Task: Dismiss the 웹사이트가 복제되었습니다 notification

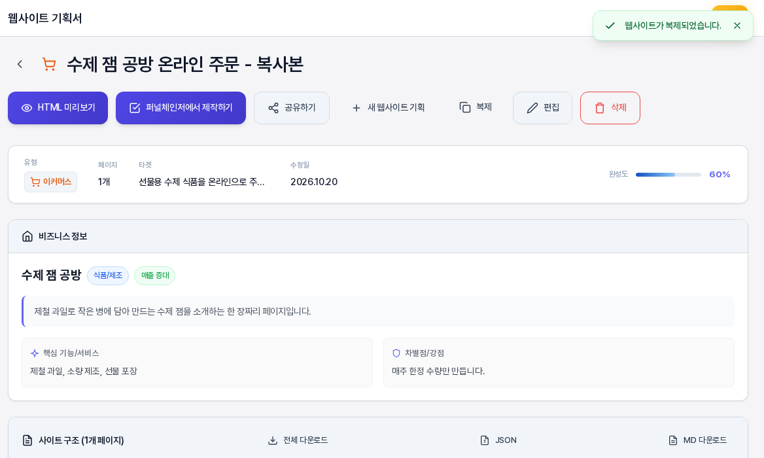Action: tap(737, 26)
